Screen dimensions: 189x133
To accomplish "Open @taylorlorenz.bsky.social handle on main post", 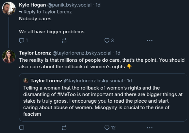I will 82,53.
